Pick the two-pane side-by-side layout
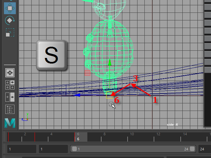 (10, 97)
